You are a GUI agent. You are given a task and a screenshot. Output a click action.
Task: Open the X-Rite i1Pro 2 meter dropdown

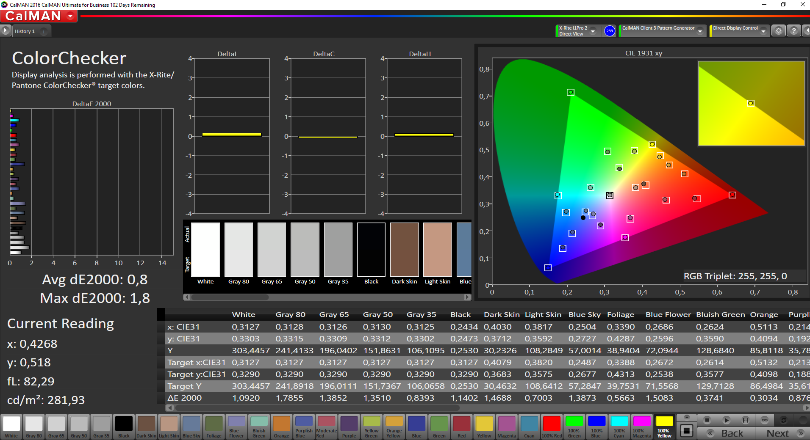coord(593,31)
